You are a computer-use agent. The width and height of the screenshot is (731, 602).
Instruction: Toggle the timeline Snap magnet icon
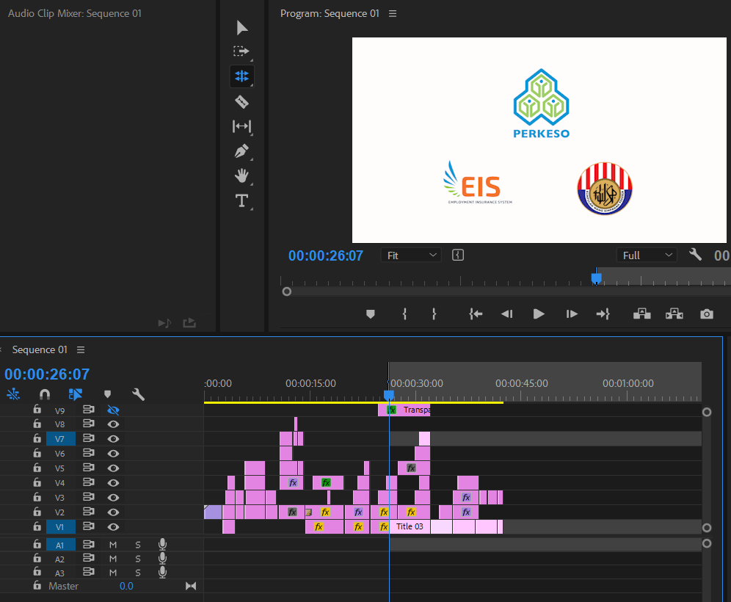[x=45, y=394]
